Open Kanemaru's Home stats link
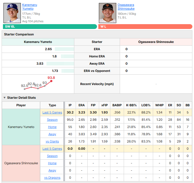 point(52,127)
